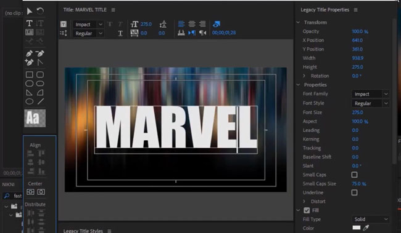Click New Title Based on Current Title icon
Viewport: 401px width, 233px height.
pyautogui.click(x=64, y=24)
